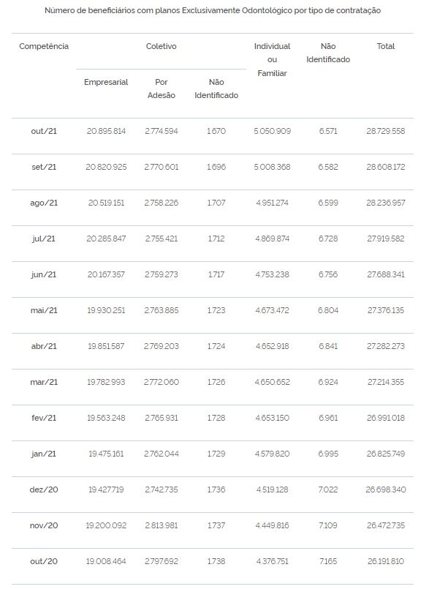
Task: Click the Total column header
Action: coord(385,46)
